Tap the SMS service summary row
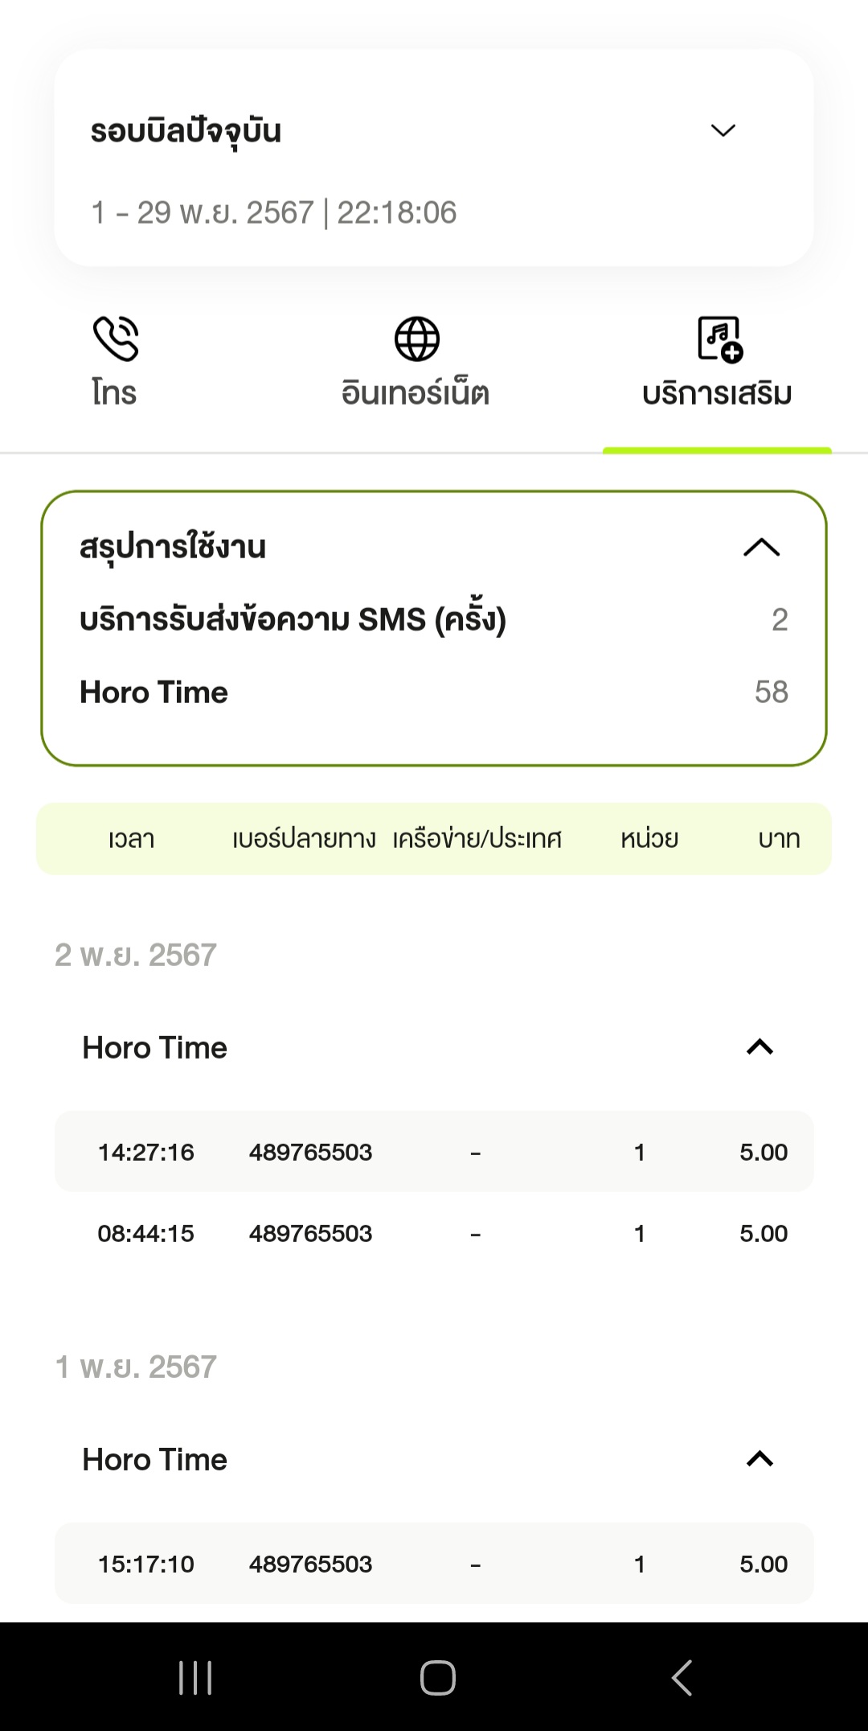Image resolution: width=868 pixels, height=1731 pixels. click(434, 619)
